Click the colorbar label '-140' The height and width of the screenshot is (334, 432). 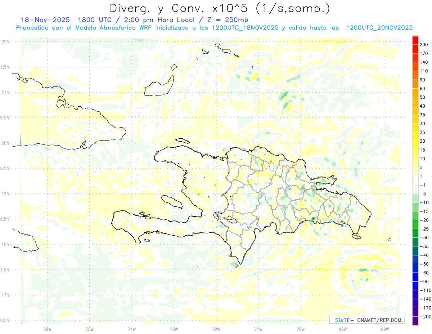pyautogui.click(x=425, y=299)
